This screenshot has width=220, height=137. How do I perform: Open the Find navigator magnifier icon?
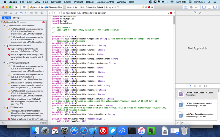(16, 13)
